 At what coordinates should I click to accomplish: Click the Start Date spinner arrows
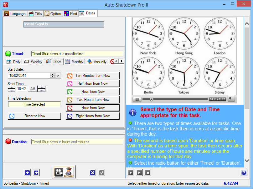point(52,76)
